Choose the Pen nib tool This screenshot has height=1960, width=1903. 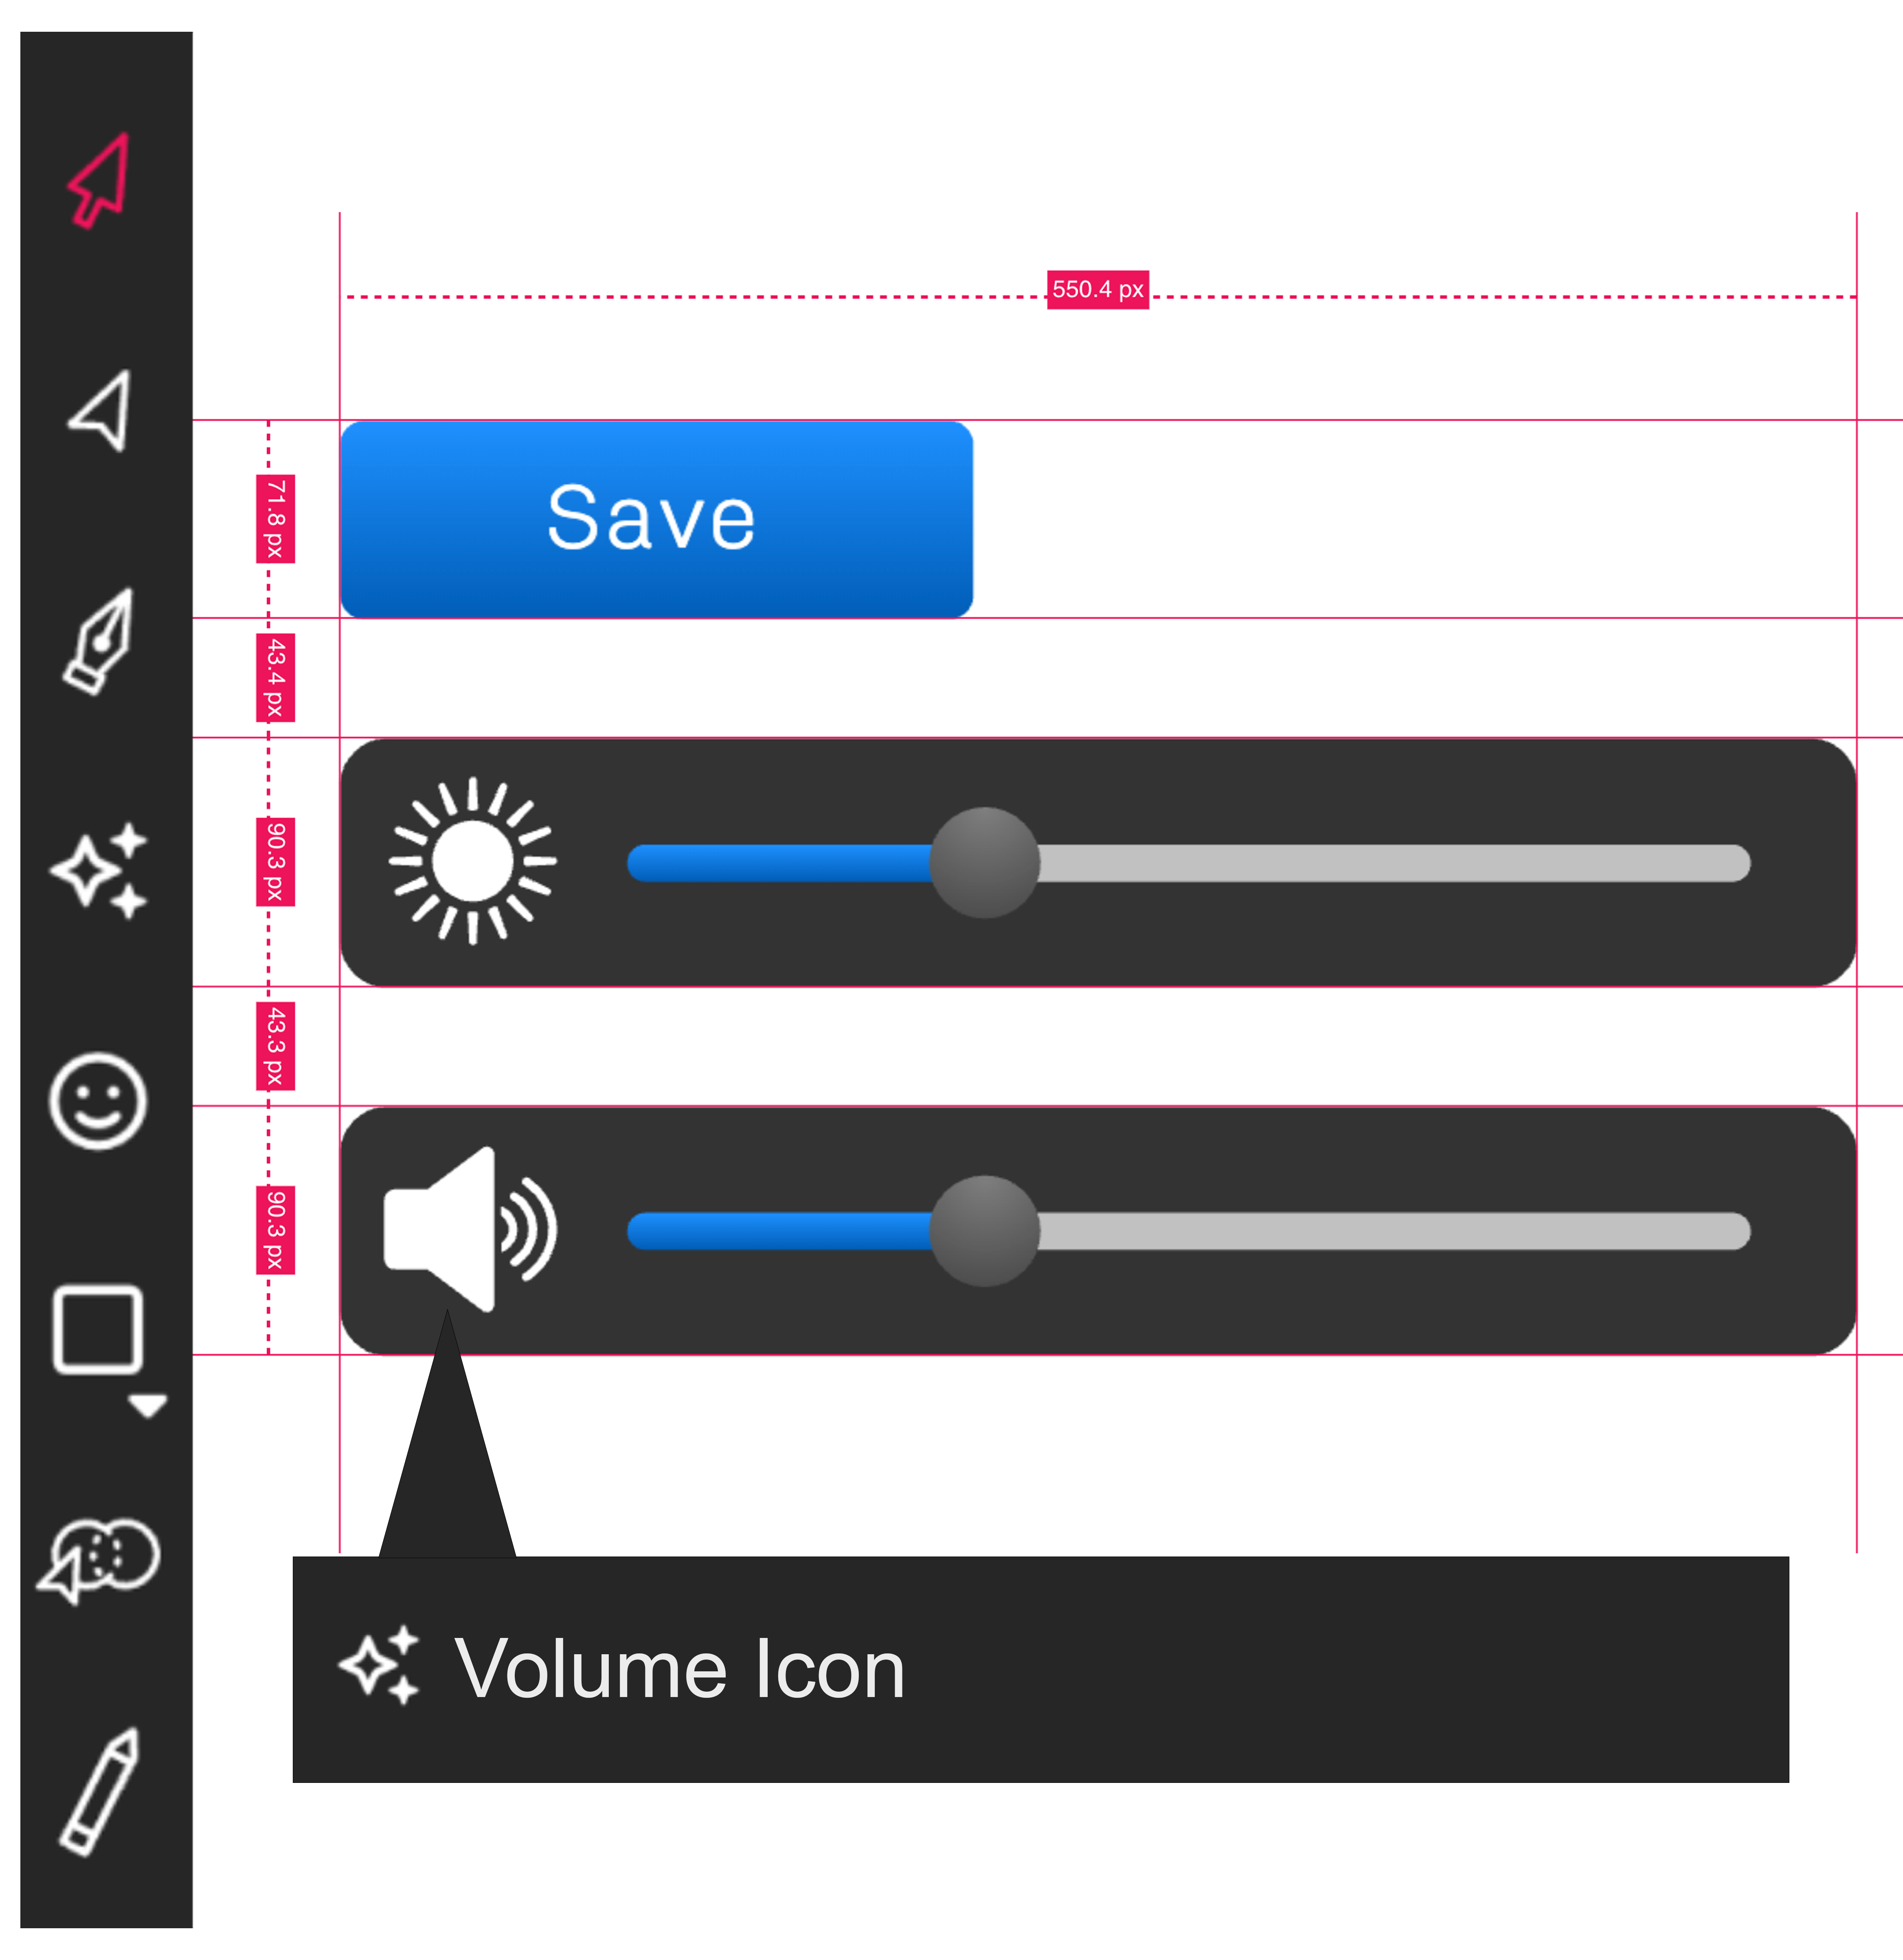98,641
